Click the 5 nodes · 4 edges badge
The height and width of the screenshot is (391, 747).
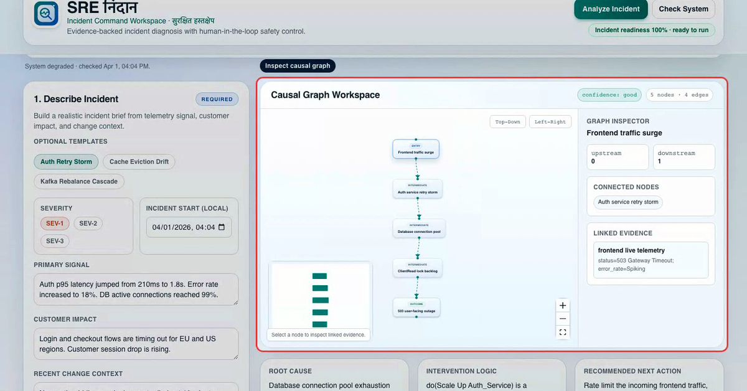(x=679, y=95)
